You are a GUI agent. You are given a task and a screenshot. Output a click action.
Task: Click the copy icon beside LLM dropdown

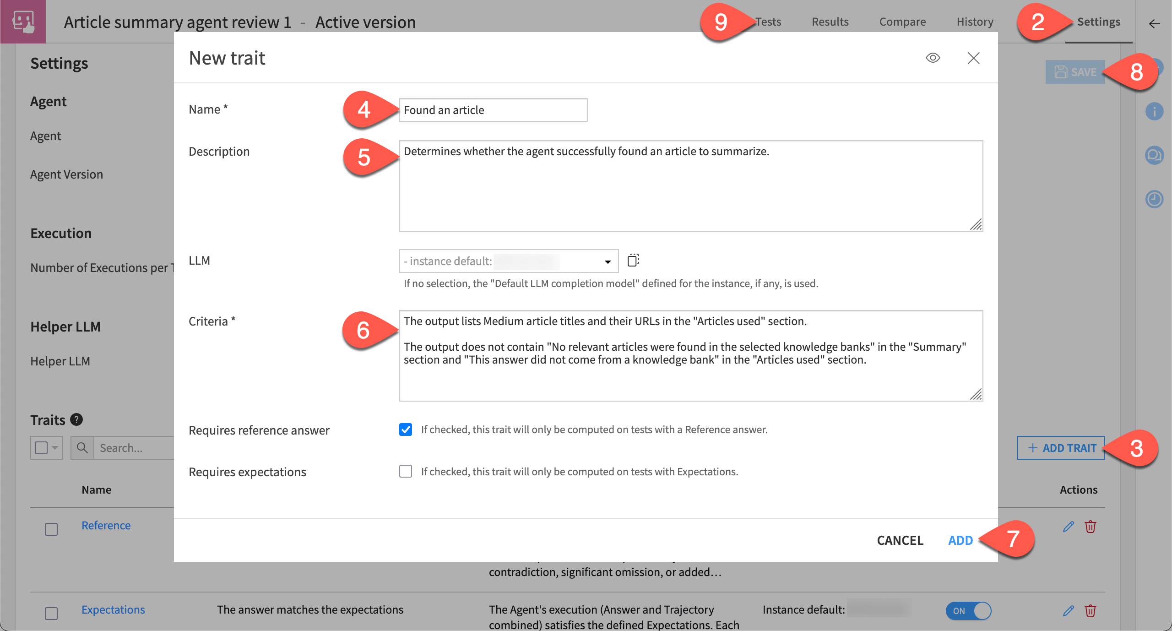point(633,261)
